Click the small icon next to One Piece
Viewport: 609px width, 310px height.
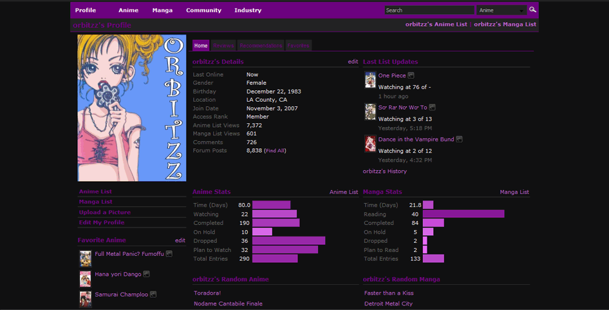tap(411, 75)
